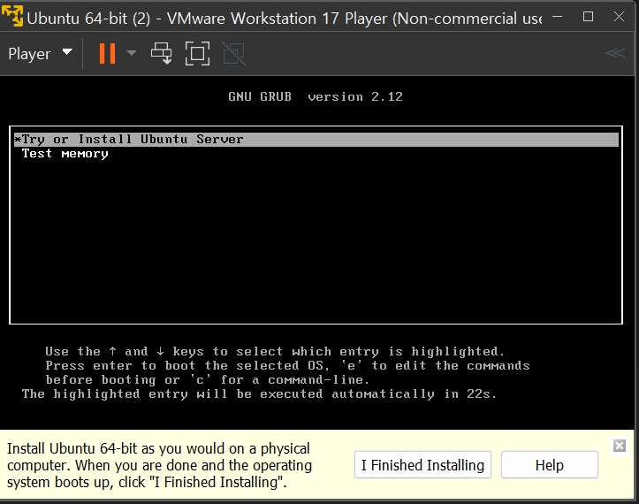This screenshot has height=504, width=639.
Task: Minimize the VMware Player window
Action: [x=557, y=17]
